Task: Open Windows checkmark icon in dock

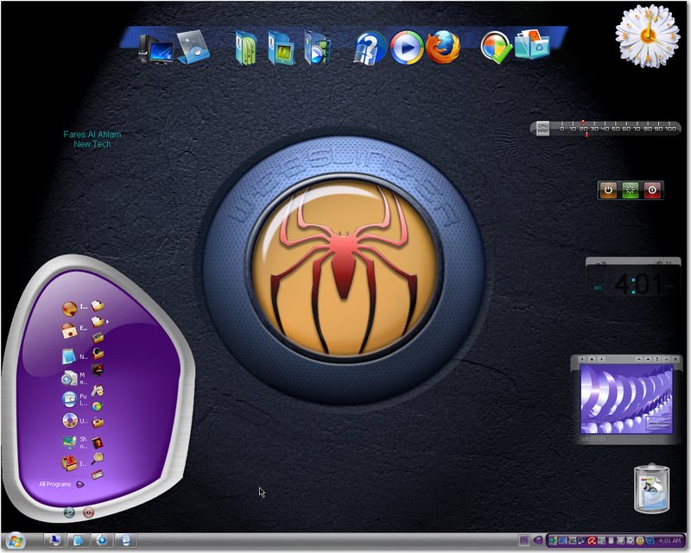Action: [495, 47]
